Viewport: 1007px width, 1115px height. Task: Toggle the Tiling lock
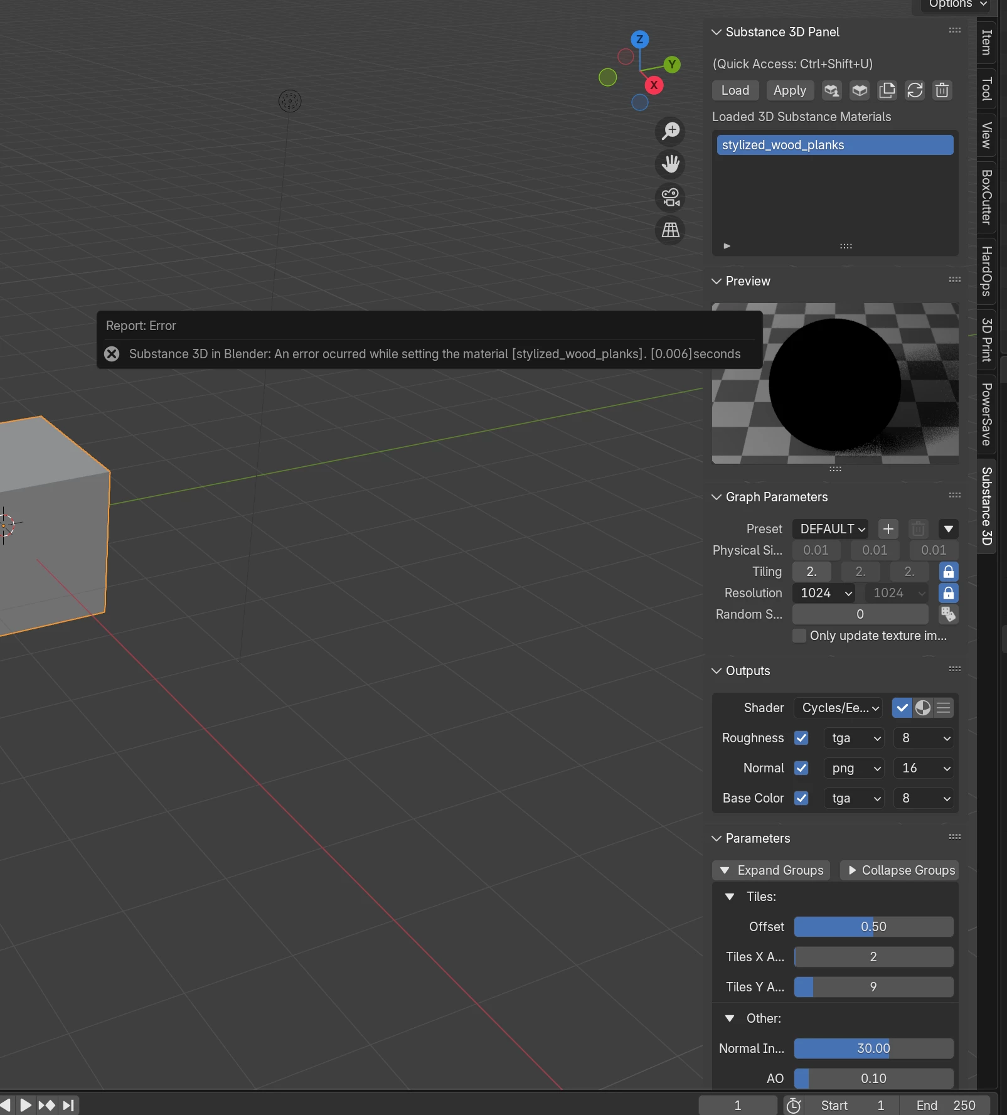coord(949,572)
